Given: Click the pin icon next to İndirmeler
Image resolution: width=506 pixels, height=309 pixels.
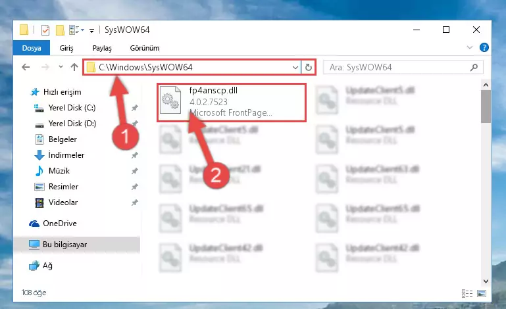Looking at the screenshot, I should pos(135,155).
